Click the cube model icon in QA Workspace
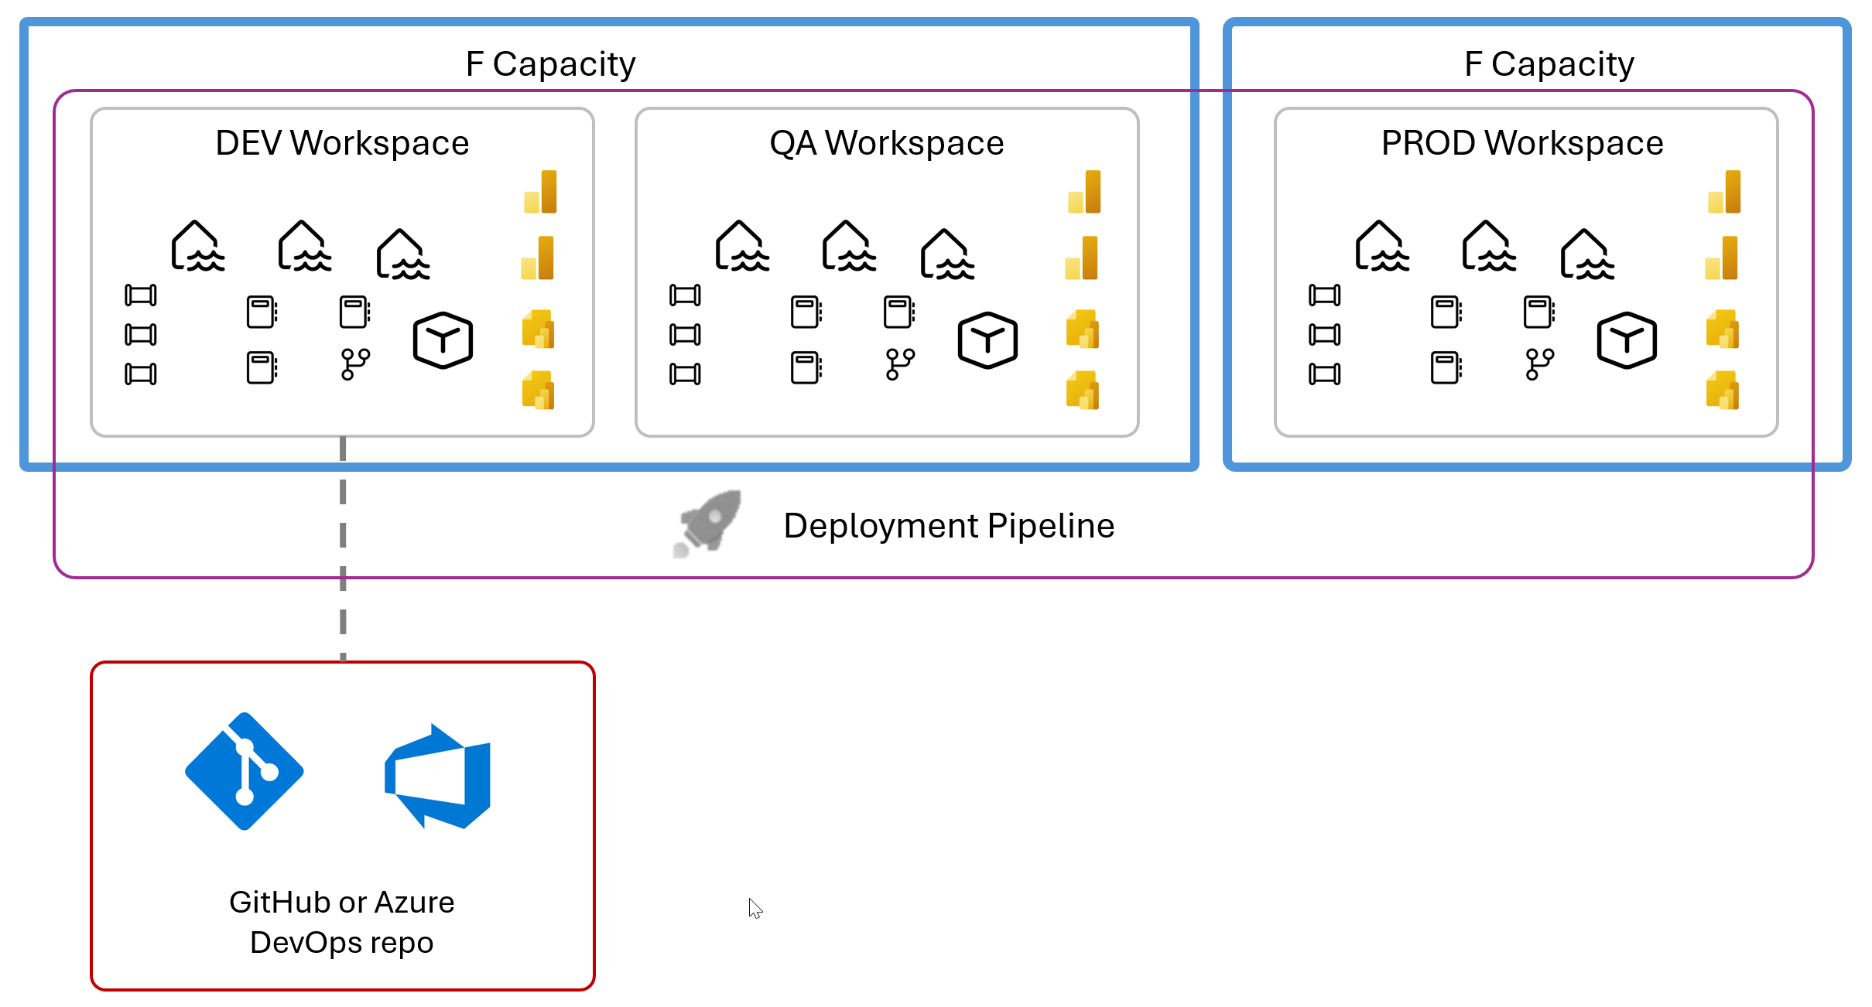This screenshot has height=1007, width=1872. (x=987, y=340)
